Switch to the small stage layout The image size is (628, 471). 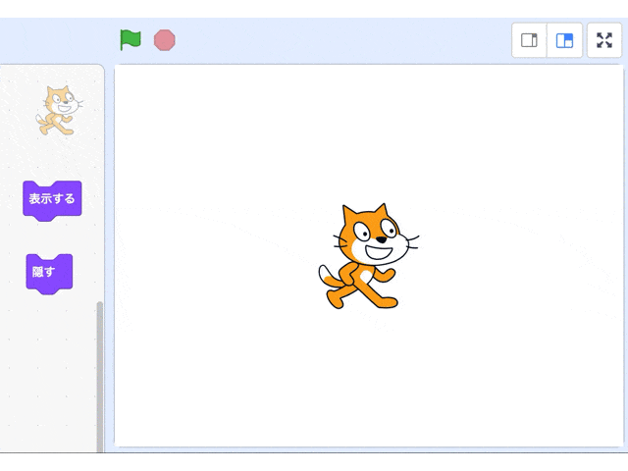click(529, 40)
